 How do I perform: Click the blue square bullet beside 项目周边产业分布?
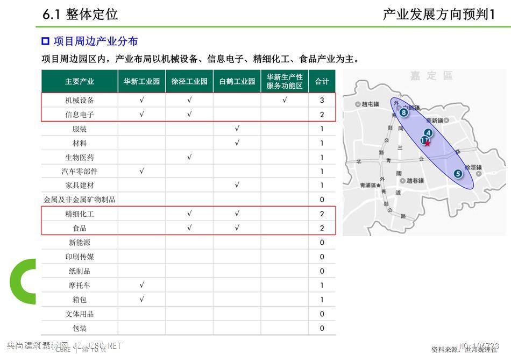click(45, 41)
